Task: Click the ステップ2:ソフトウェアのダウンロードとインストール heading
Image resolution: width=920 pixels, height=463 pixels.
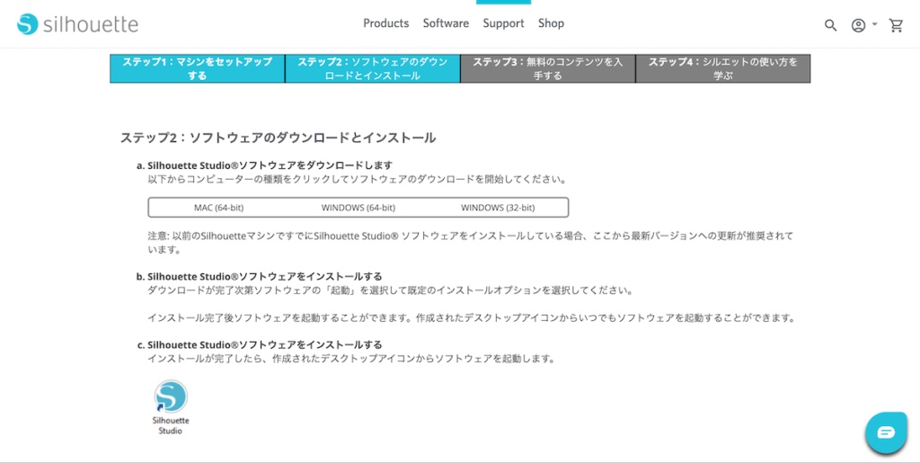Action: click(x=279, y=138)
